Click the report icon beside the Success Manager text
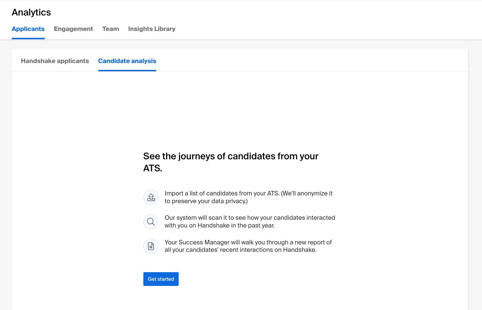Viewport: 482px width, 310px height. [151, 246]
